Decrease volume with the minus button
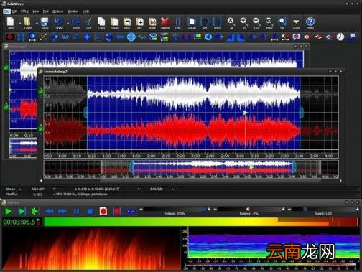Image resolution: width=362 pixels, height=272 pixels. 141,210
